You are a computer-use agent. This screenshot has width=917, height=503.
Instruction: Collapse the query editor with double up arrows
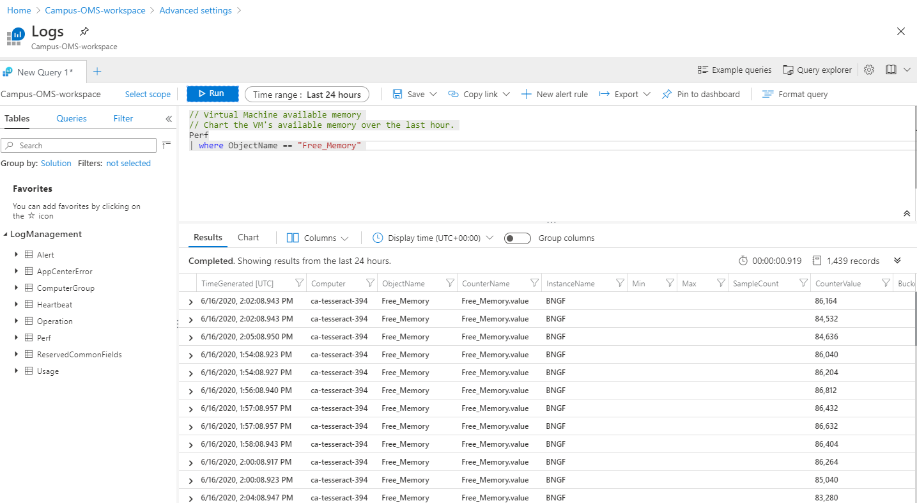pyautogui.click(x=907, y=213)
